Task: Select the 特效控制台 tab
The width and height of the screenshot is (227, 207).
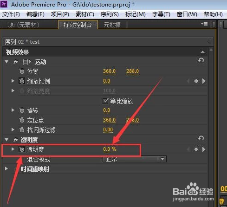Action: (x=77, y=25)
